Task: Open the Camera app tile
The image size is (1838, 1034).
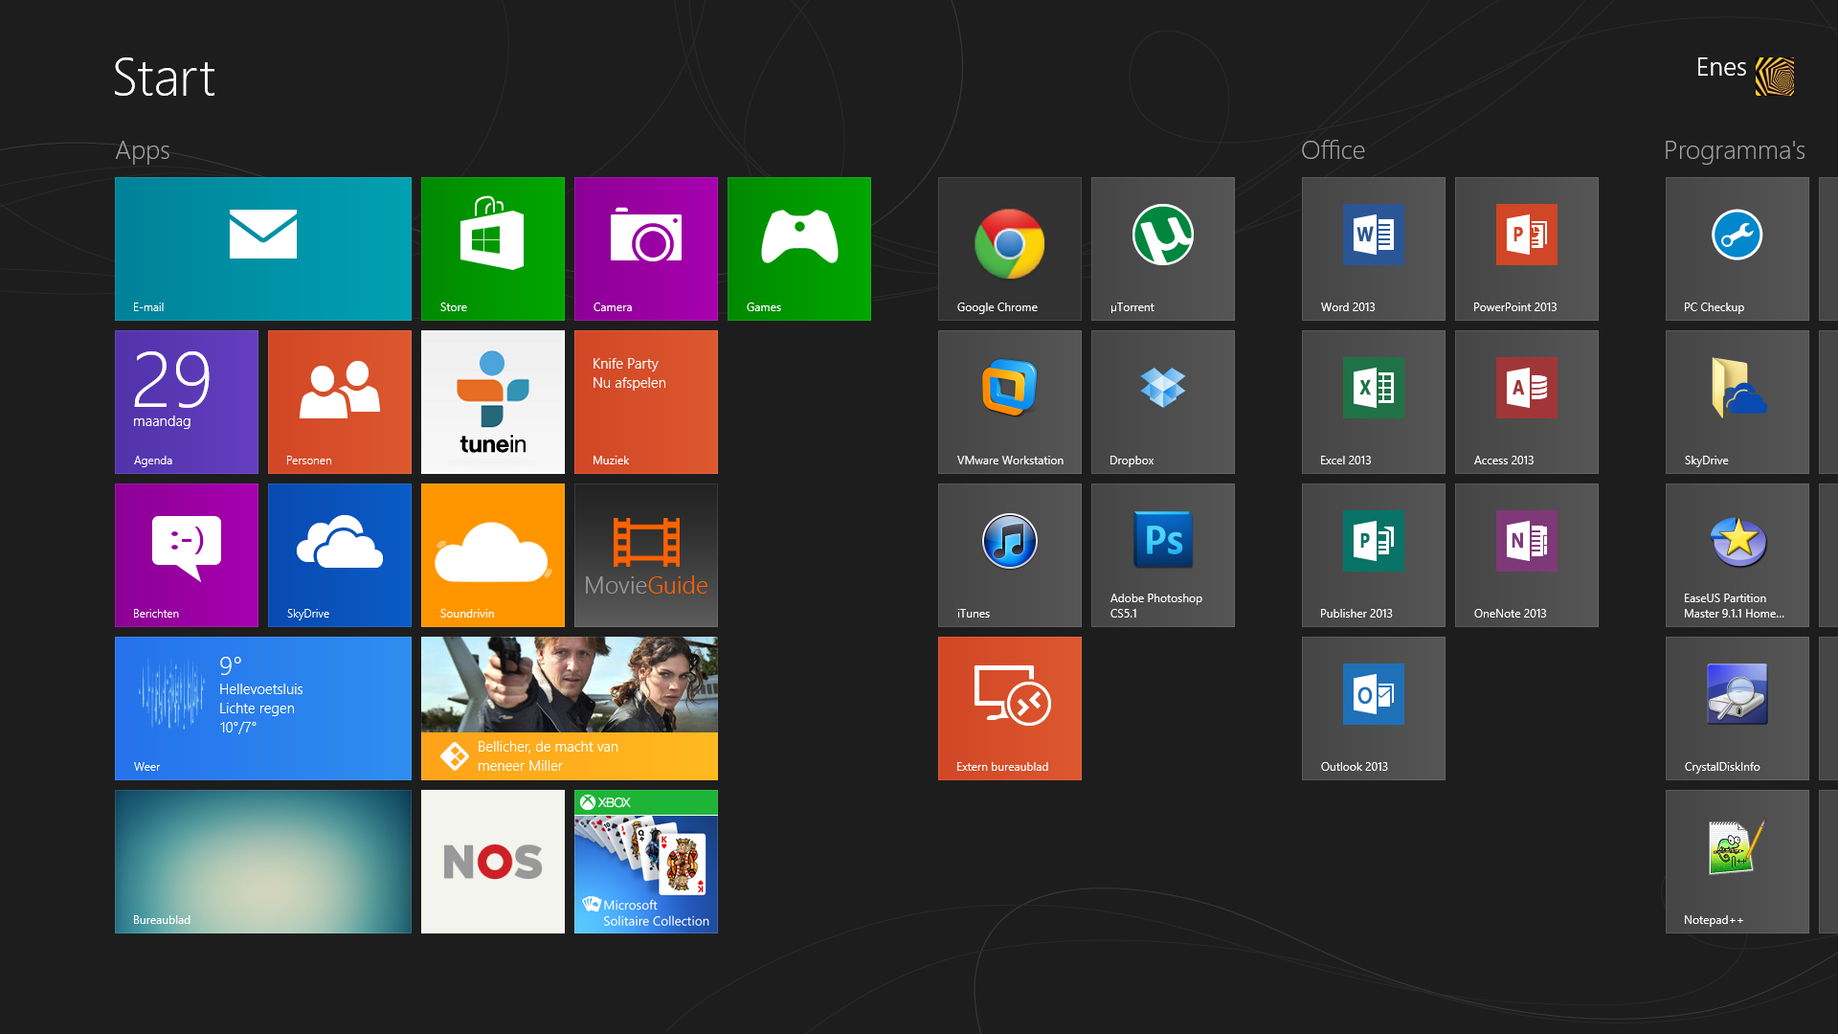Action: pyautogui.click(x=645, y=248)
